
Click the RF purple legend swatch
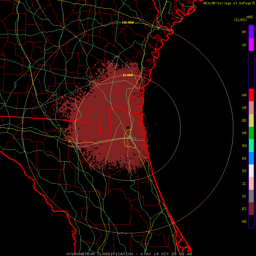click(x=251, y=32)
